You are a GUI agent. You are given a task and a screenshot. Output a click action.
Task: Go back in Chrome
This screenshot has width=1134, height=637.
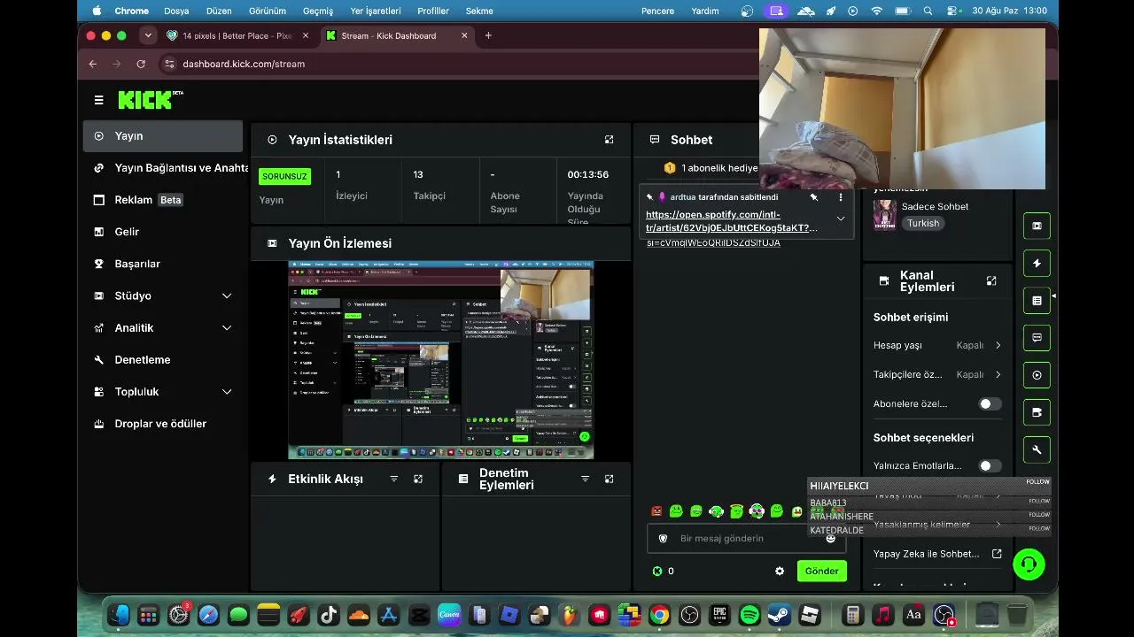[x=93, y=64]
